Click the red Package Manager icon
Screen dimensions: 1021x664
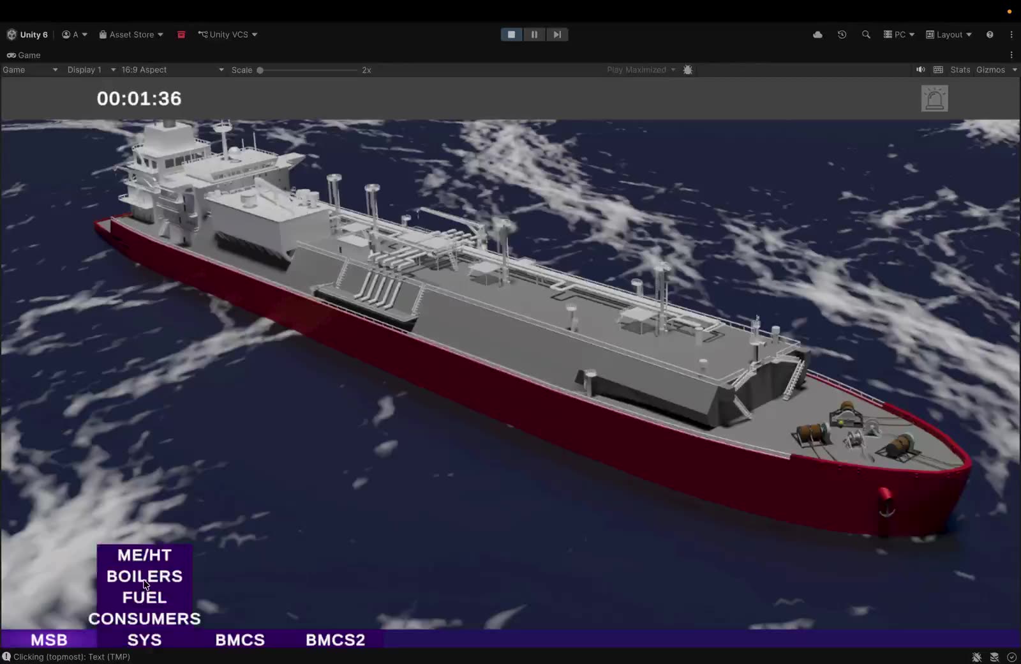pyautogui.click(x=181, y=34)
